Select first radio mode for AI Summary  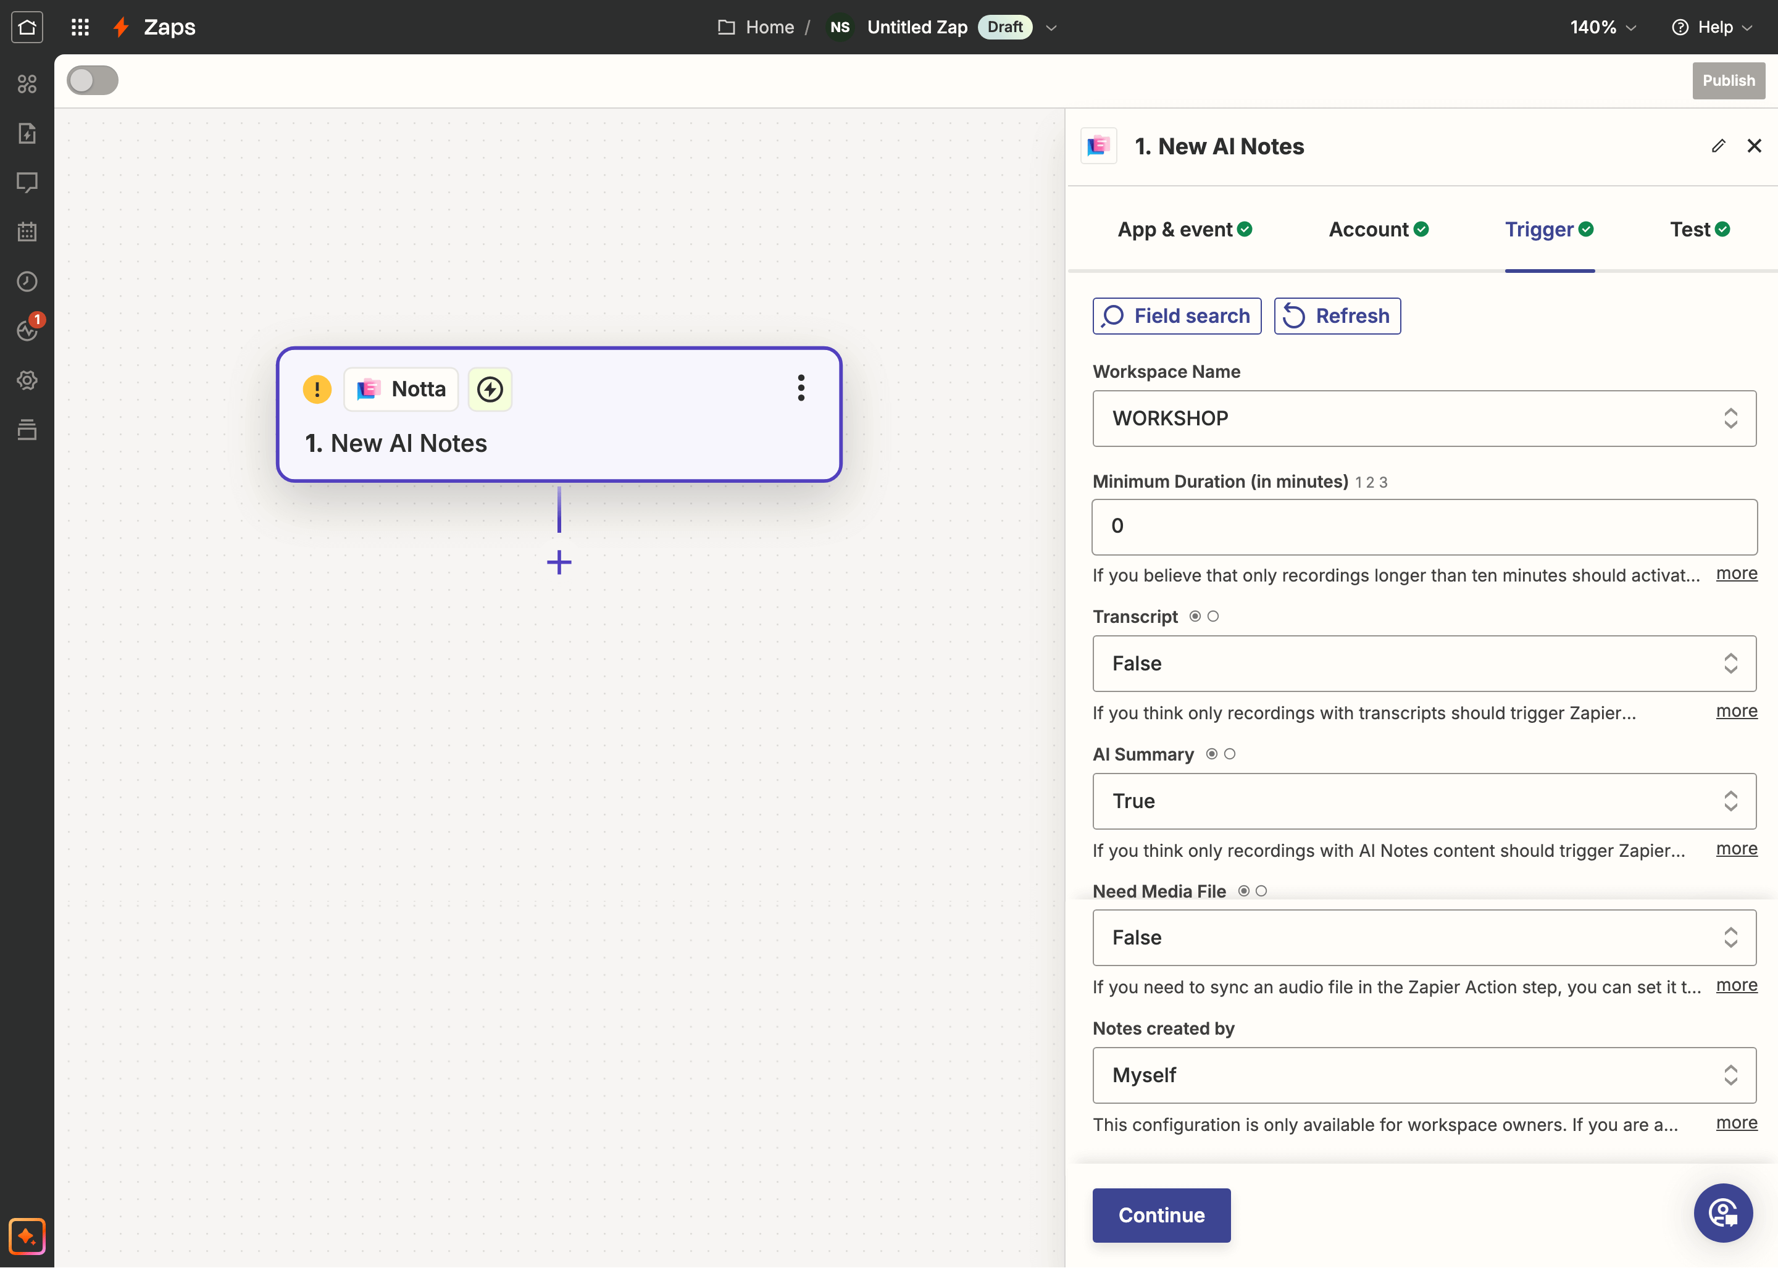coord(1212,754)
